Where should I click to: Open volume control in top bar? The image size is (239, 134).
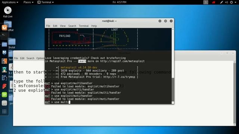pyautogui.click(x=227, y=2)
